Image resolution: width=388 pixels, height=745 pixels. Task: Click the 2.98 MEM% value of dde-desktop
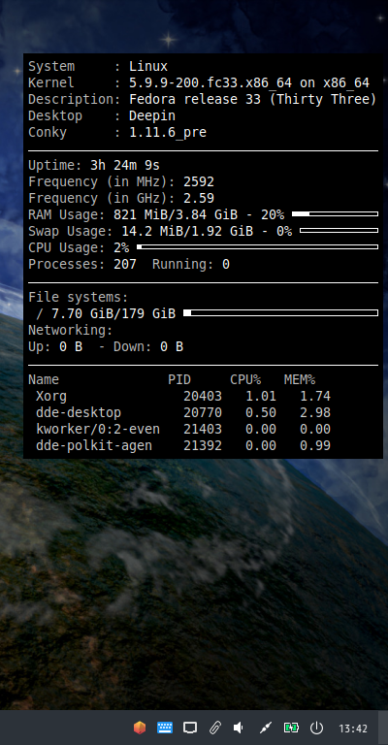tap(315, 412)
